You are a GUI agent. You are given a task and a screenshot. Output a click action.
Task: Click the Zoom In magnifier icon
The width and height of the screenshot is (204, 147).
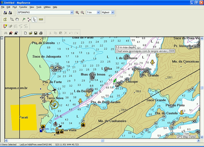point(77,13)
